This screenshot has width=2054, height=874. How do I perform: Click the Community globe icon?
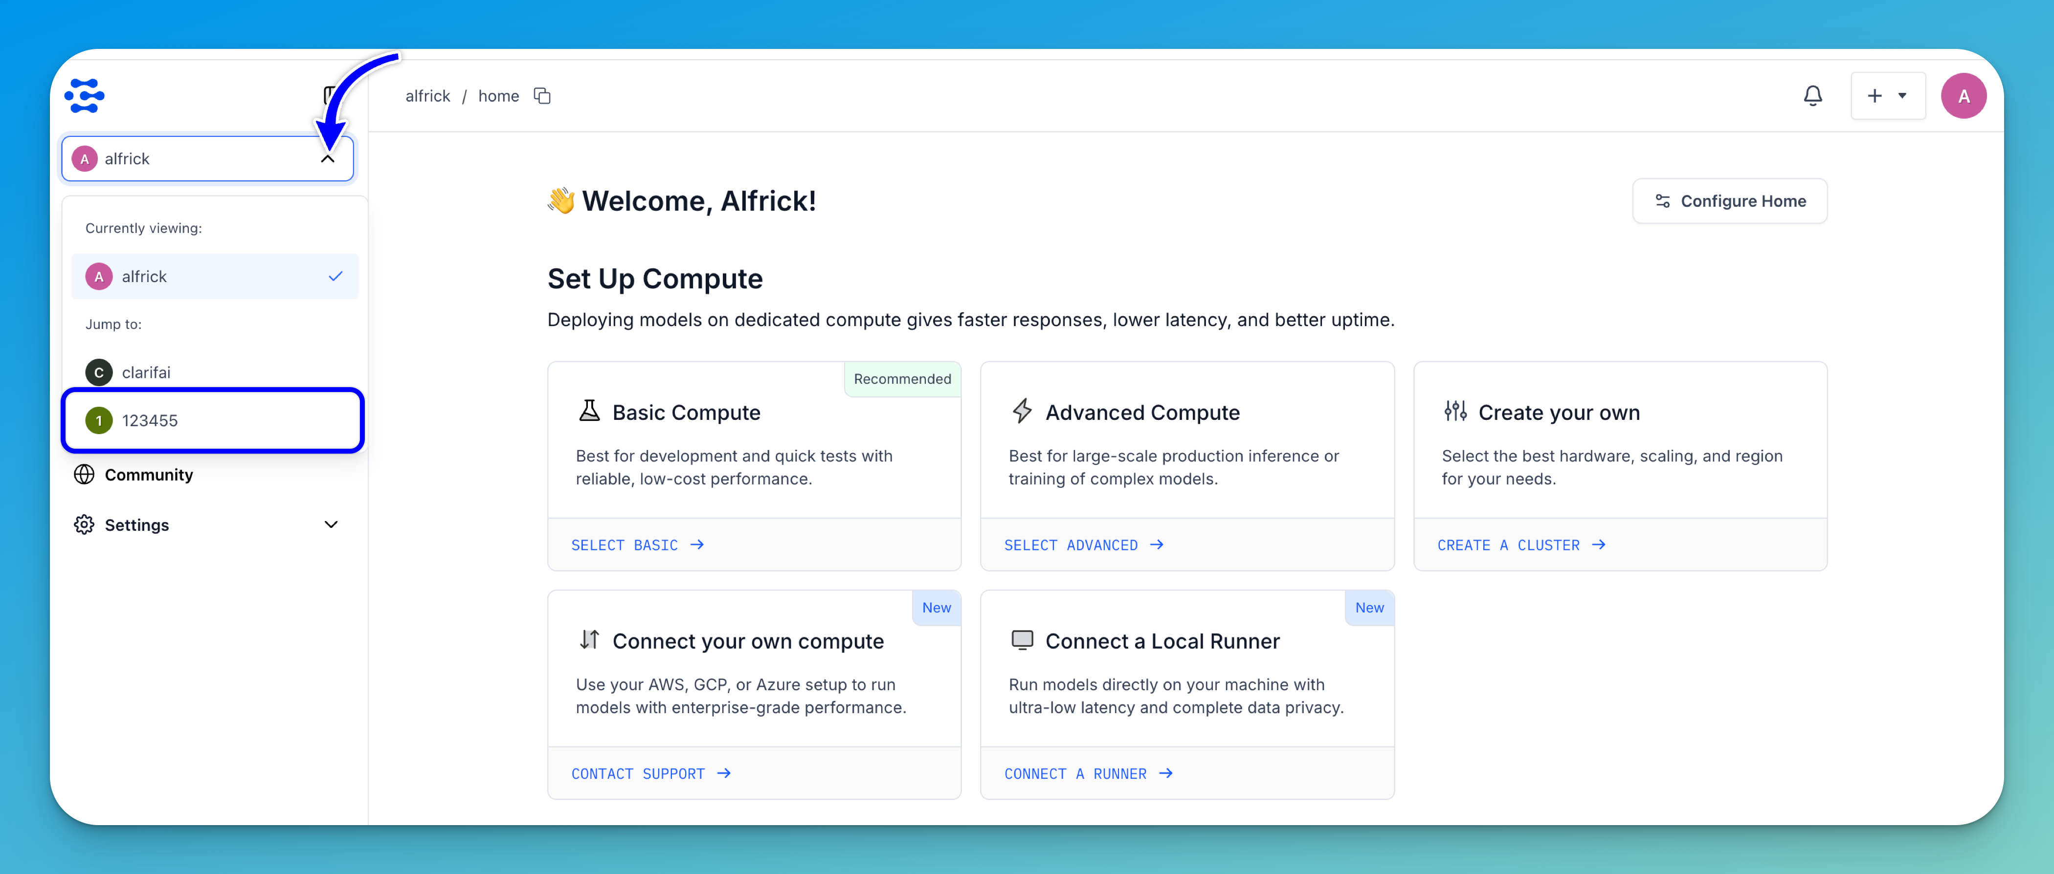click(x=84, y=475)
